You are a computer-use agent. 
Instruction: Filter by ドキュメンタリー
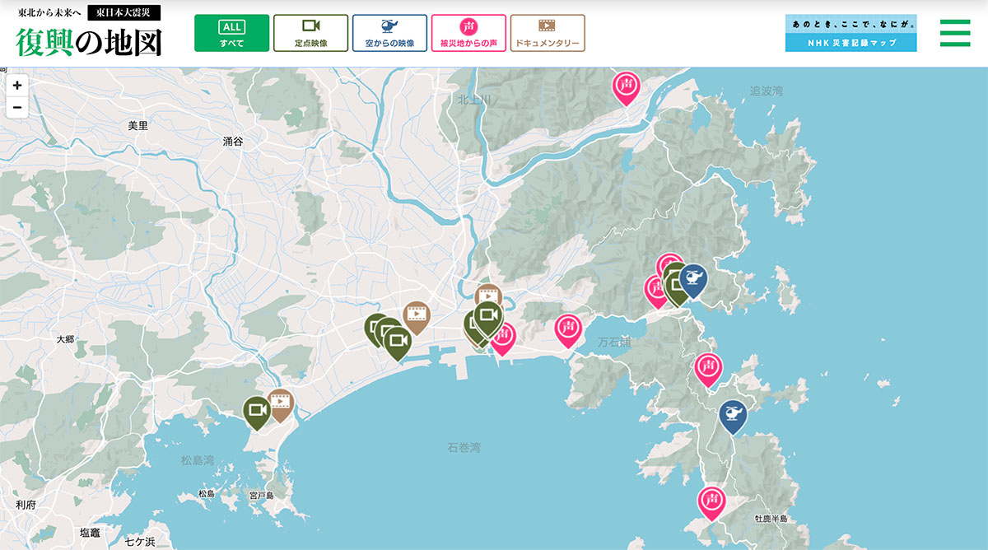[547, 33]
